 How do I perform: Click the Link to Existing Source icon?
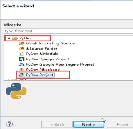tap(21, 43)
